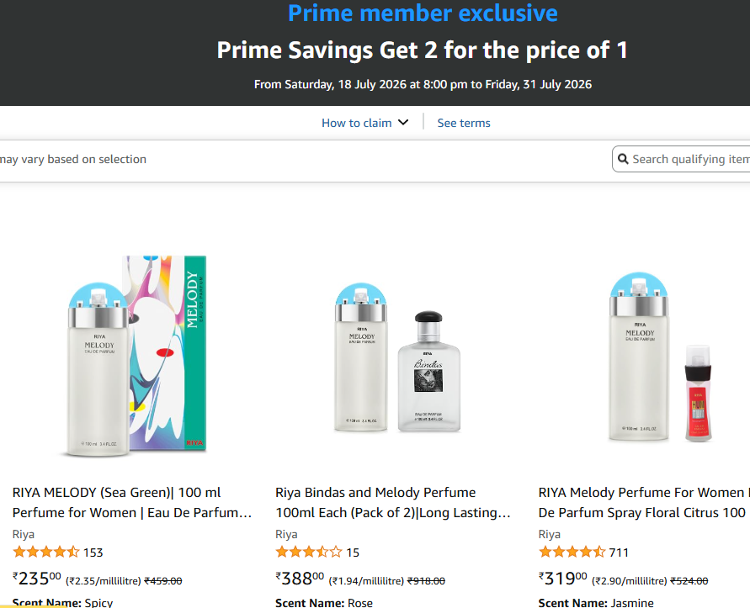This screenshot has height=608, width=750.
Task: Open the 711 reviews count link
Action: [x=619, y=552]
